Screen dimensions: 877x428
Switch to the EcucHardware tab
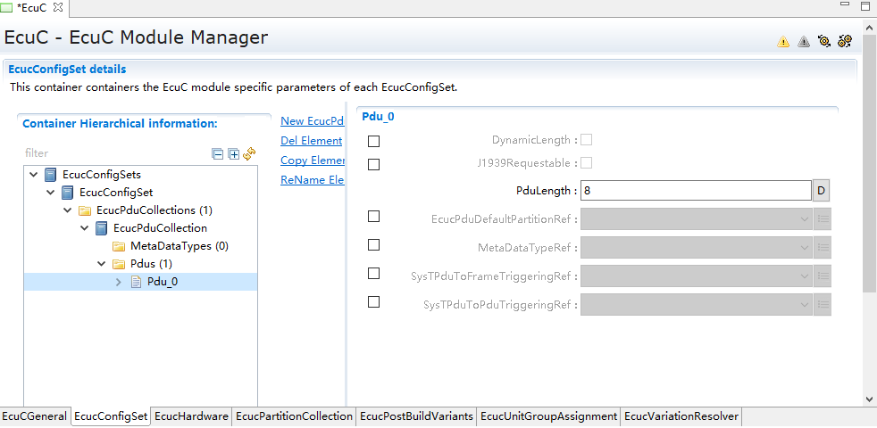[x=191, y=416]
